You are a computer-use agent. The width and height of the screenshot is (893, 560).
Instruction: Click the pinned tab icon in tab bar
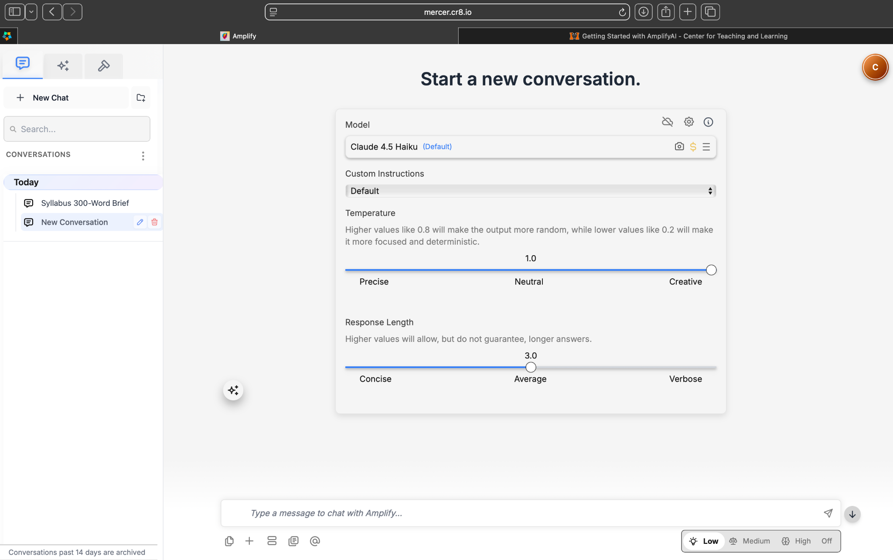pyautogui.click(x=8, y=36)
